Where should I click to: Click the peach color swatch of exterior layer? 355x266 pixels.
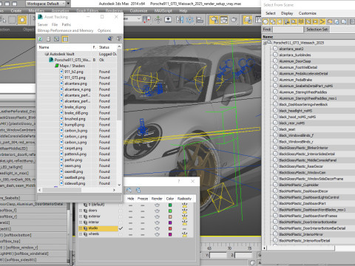[x=170, y=216]
